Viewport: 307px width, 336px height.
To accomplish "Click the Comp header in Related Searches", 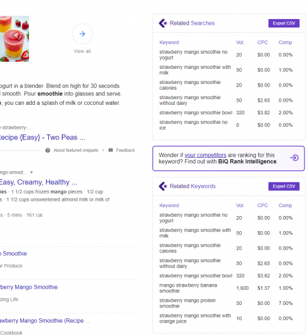I will click(x=285, y=42).
